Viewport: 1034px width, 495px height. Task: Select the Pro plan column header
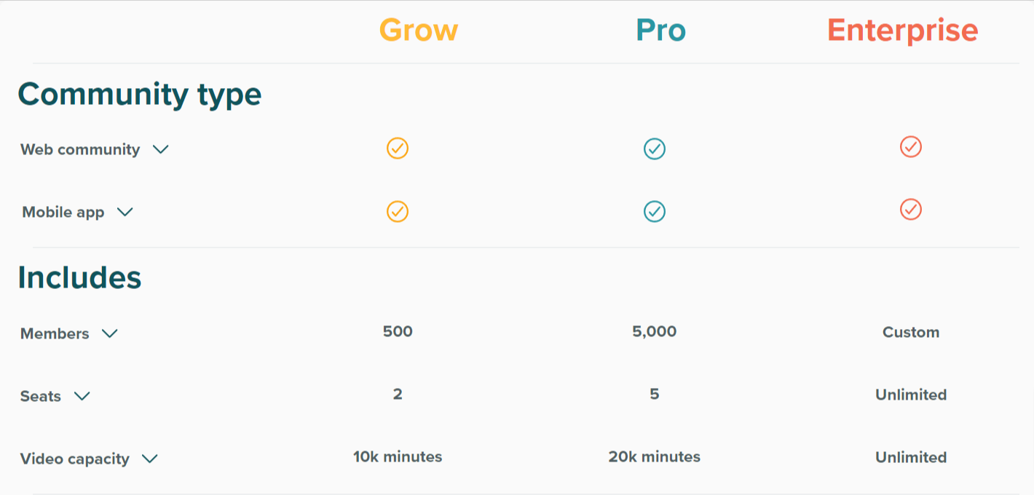pos(660,30)
